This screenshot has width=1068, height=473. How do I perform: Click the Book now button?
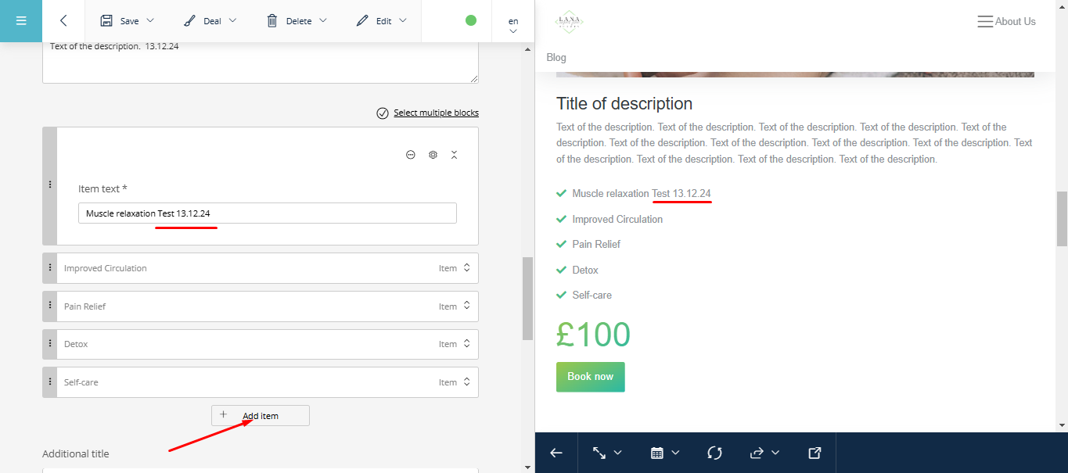pyautogui.click(x=590, y=377)
